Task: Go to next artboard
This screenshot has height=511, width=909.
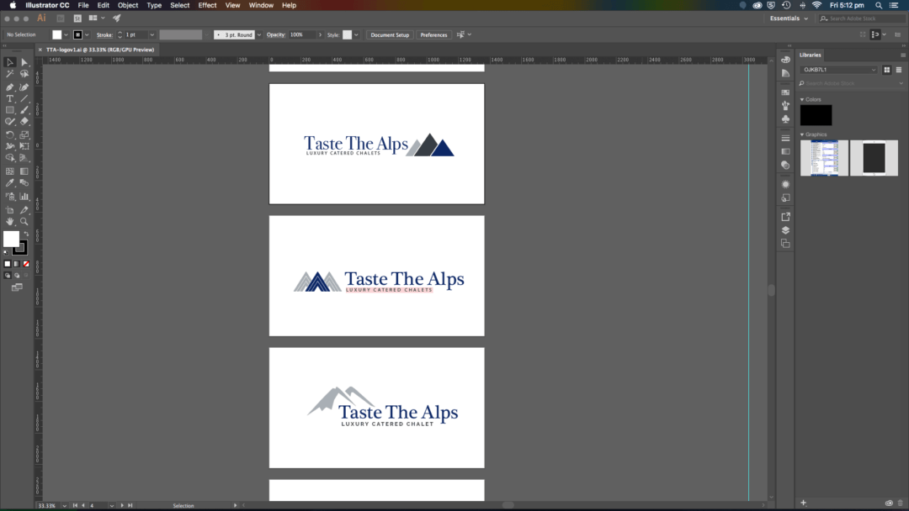Action: coord(122,506)
